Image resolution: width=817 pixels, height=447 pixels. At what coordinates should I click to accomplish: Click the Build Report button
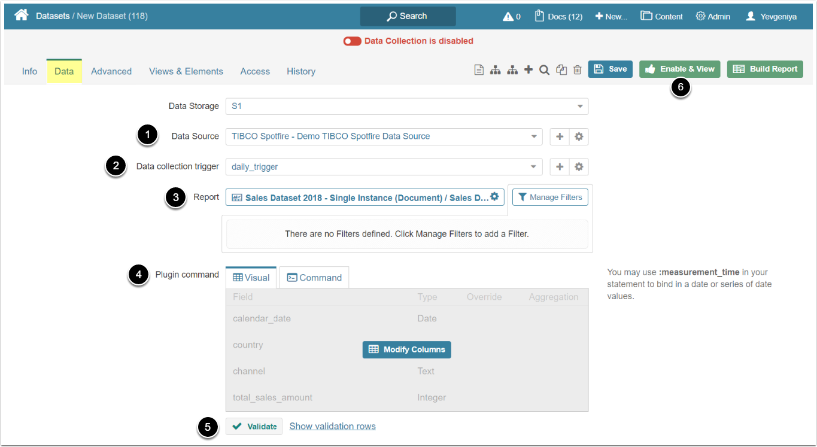766,69
